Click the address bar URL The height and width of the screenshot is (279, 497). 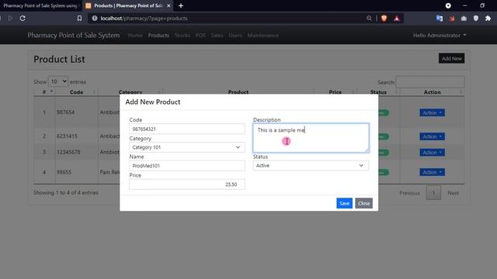144,19
